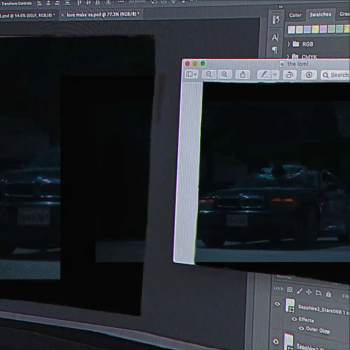The image size is (350, 350).
Task: Click the Lock image pixels brush icon
Action: pos(299,291)
